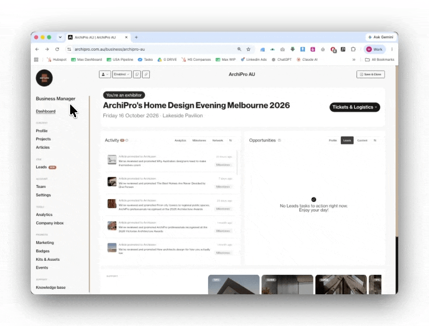Image resolution: width=429 pixels, height=326 pixels.
Task: Open the Enabled status dropdown
Action: (x=122, y=74)
